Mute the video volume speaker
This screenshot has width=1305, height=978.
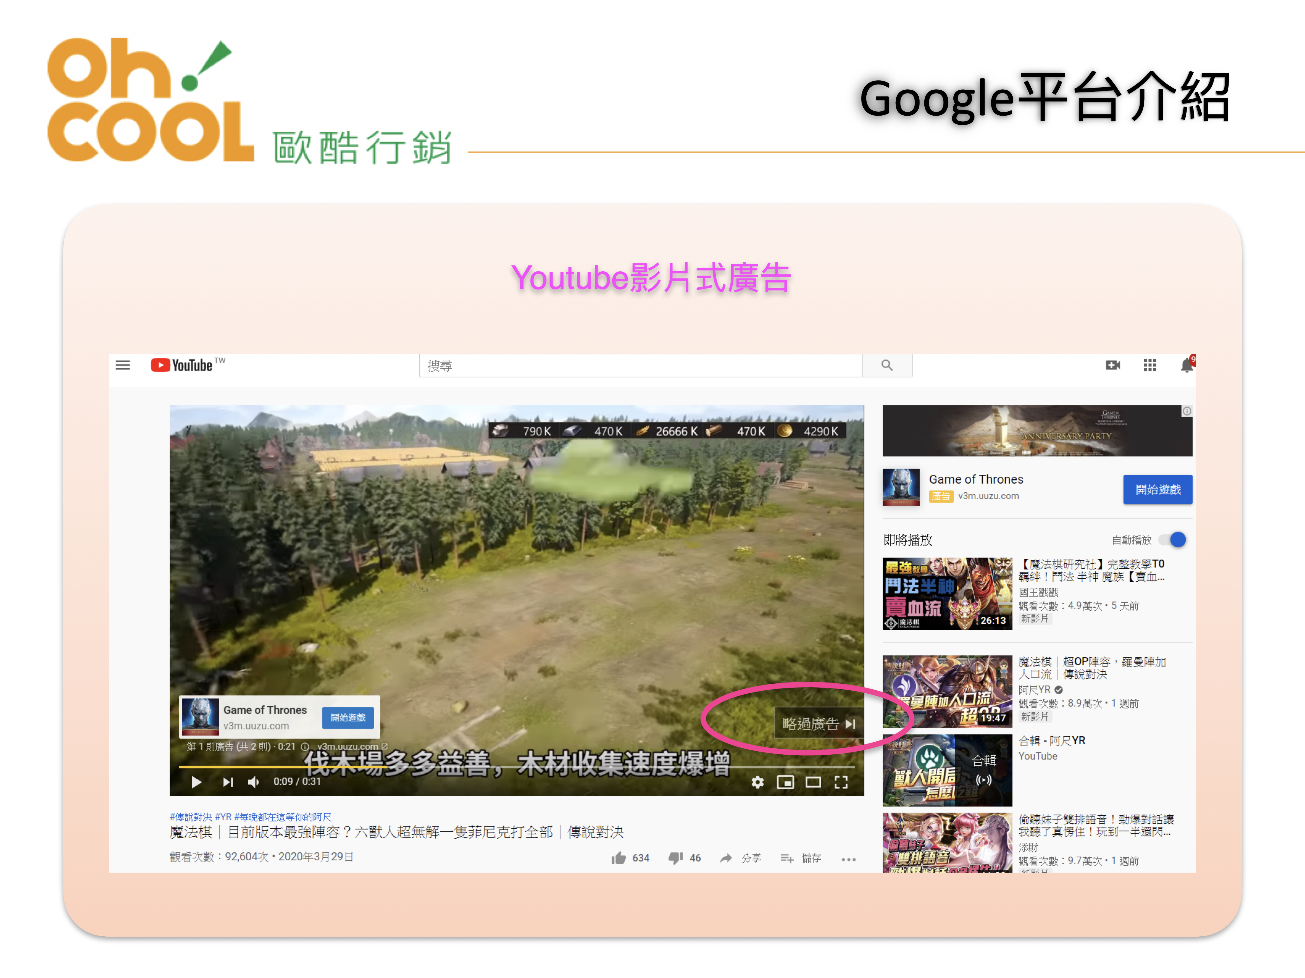tap(254, 782)
